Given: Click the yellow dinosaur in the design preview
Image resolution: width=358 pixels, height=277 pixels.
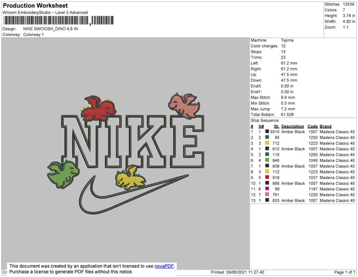Looking at the screenshot, I should coord(130,177).
